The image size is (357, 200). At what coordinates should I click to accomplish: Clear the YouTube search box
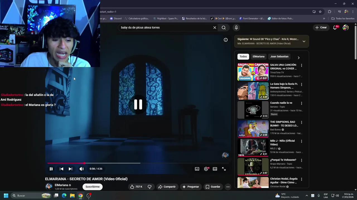pos(215,27)
